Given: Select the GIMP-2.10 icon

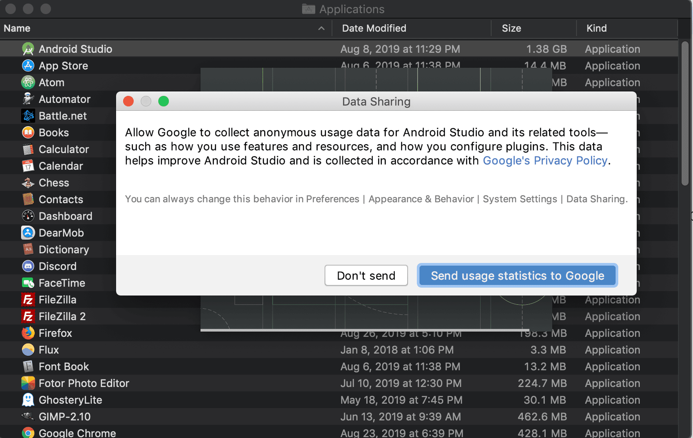Looking at the screenshot, I should coord(28,416).
